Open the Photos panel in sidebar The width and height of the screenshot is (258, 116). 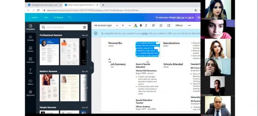coord(30,49)
